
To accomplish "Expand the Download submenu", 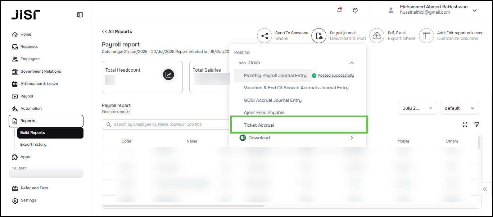I will coord(352,138).
